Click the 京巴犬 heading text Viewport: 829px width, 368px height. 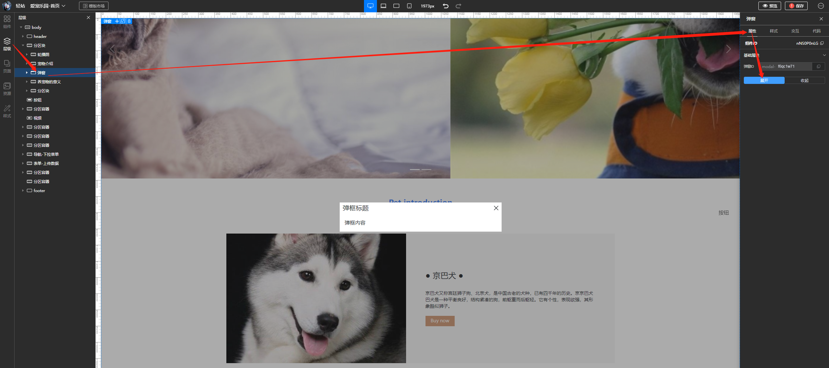(x=444, y=276)
